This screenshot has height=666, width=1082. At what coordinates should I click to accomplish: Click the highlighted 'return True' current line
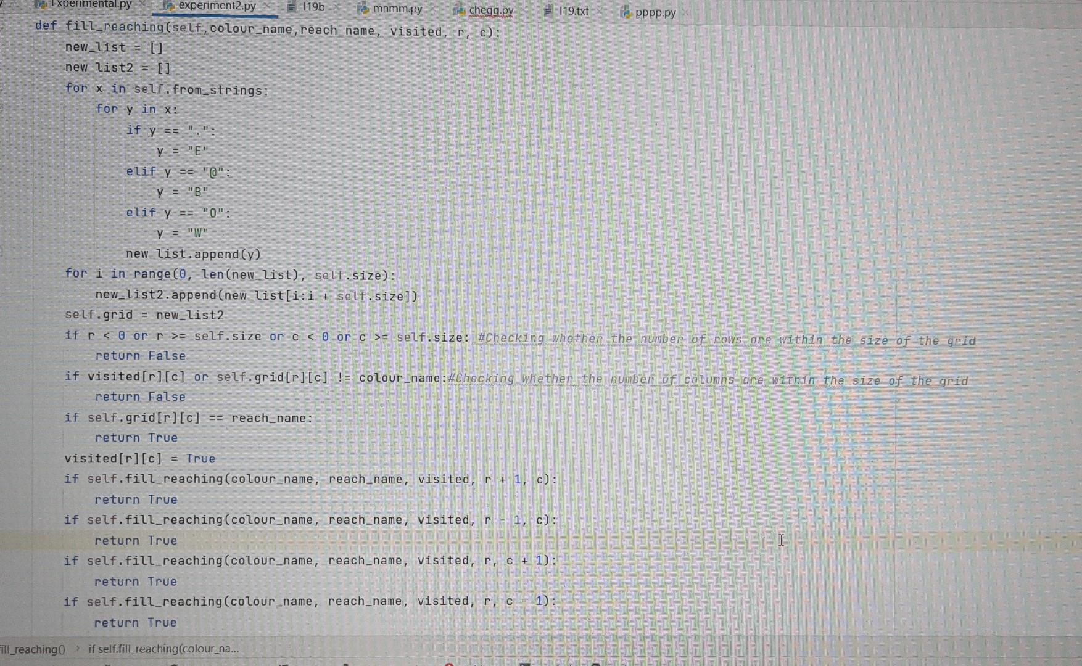pyautogui.click(x=136, y=541)
